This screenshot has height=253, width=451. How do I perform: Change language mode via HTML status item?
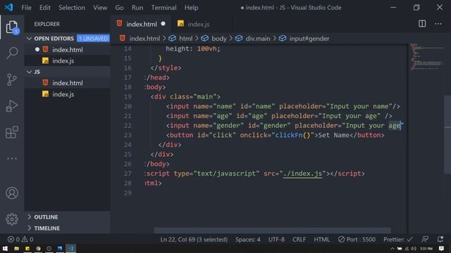tap(321, 239)
